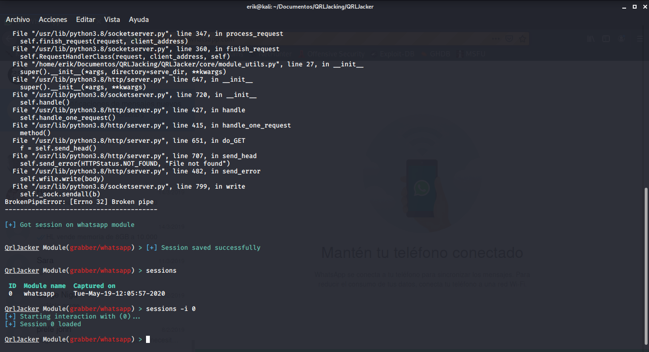This screenshot has height=352, width=649.
Task: Click the 'whatsapp' session row entry
Action: click(x=39, y=293)
